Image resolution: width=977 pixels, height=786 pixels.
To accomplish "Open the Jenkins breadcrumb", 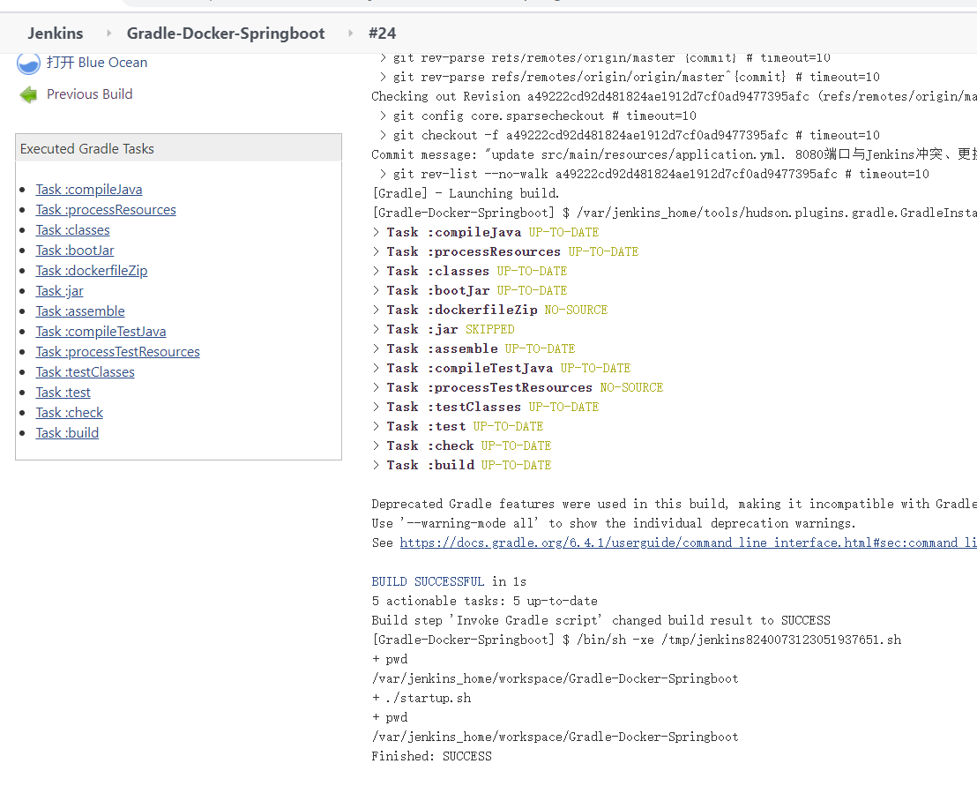I will 56,33.
